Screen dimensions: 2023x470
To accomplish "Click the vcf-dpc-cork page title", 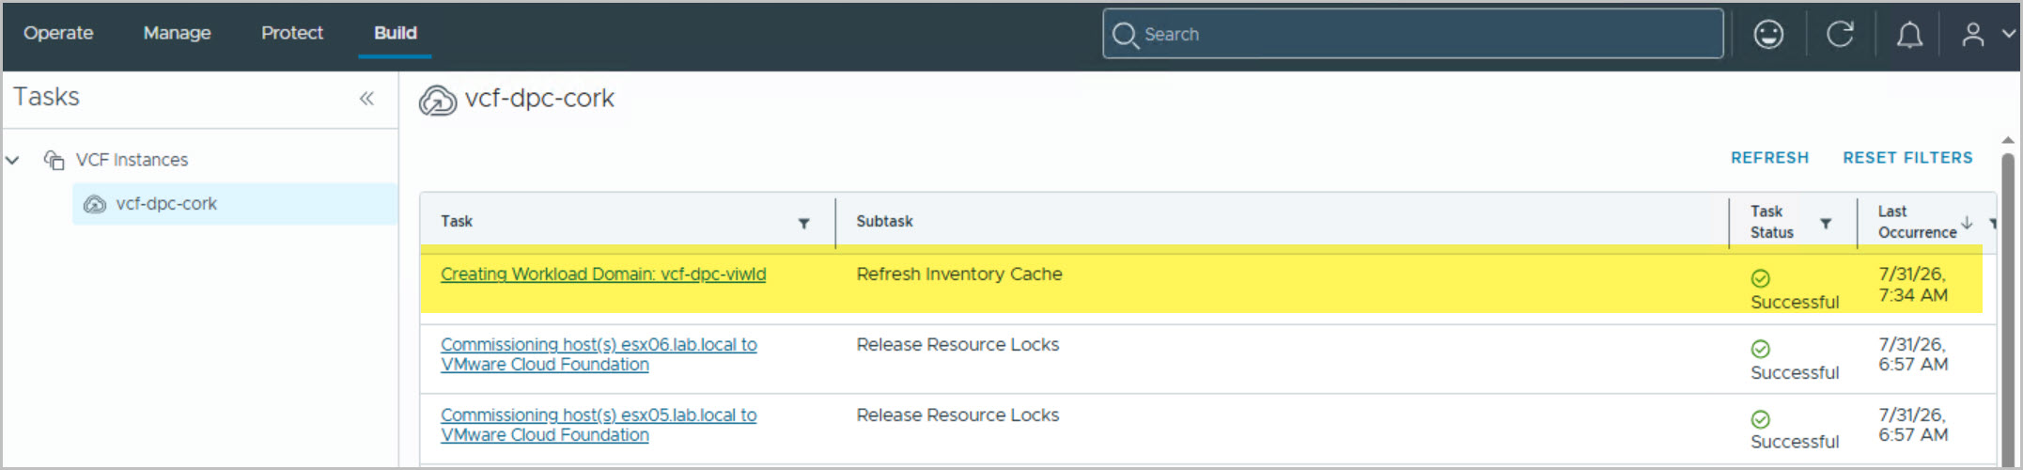I will (539, 99).
